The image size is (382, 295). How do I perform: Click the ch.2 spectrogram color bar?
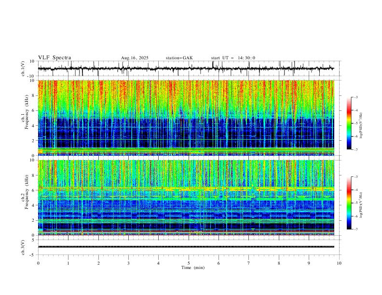[x=349, y=203]
